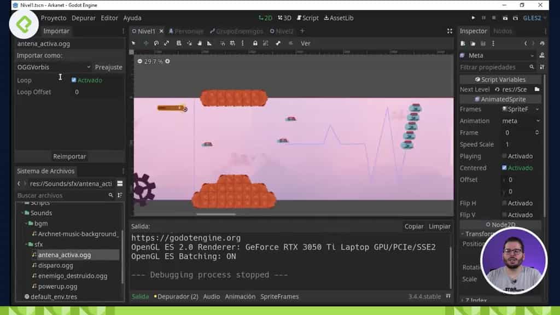Lock the selected object in viewport toolbar
This screenshot has height=315, width=560.
click(x=255, y=43)
